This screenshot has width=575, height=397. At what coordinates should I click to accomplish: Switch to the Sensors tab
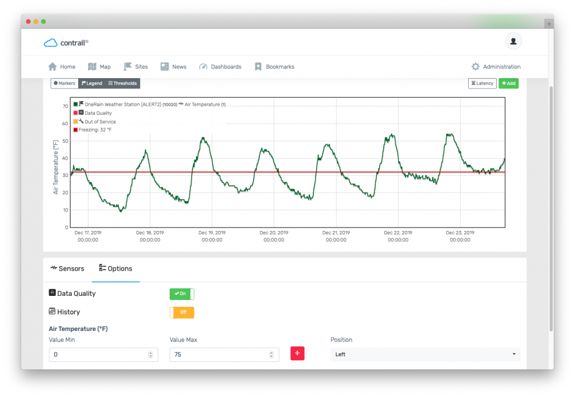click(x=67, y=269)
